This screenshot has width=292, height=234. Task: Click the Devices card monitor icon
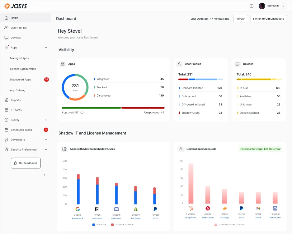pyautogui.click(x=238, y=64)
